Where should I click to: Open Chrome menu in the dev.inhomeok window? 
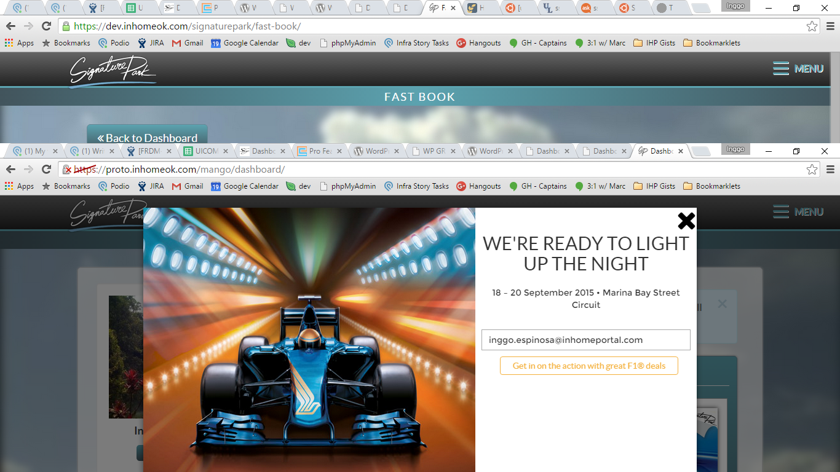coord(830,26)
